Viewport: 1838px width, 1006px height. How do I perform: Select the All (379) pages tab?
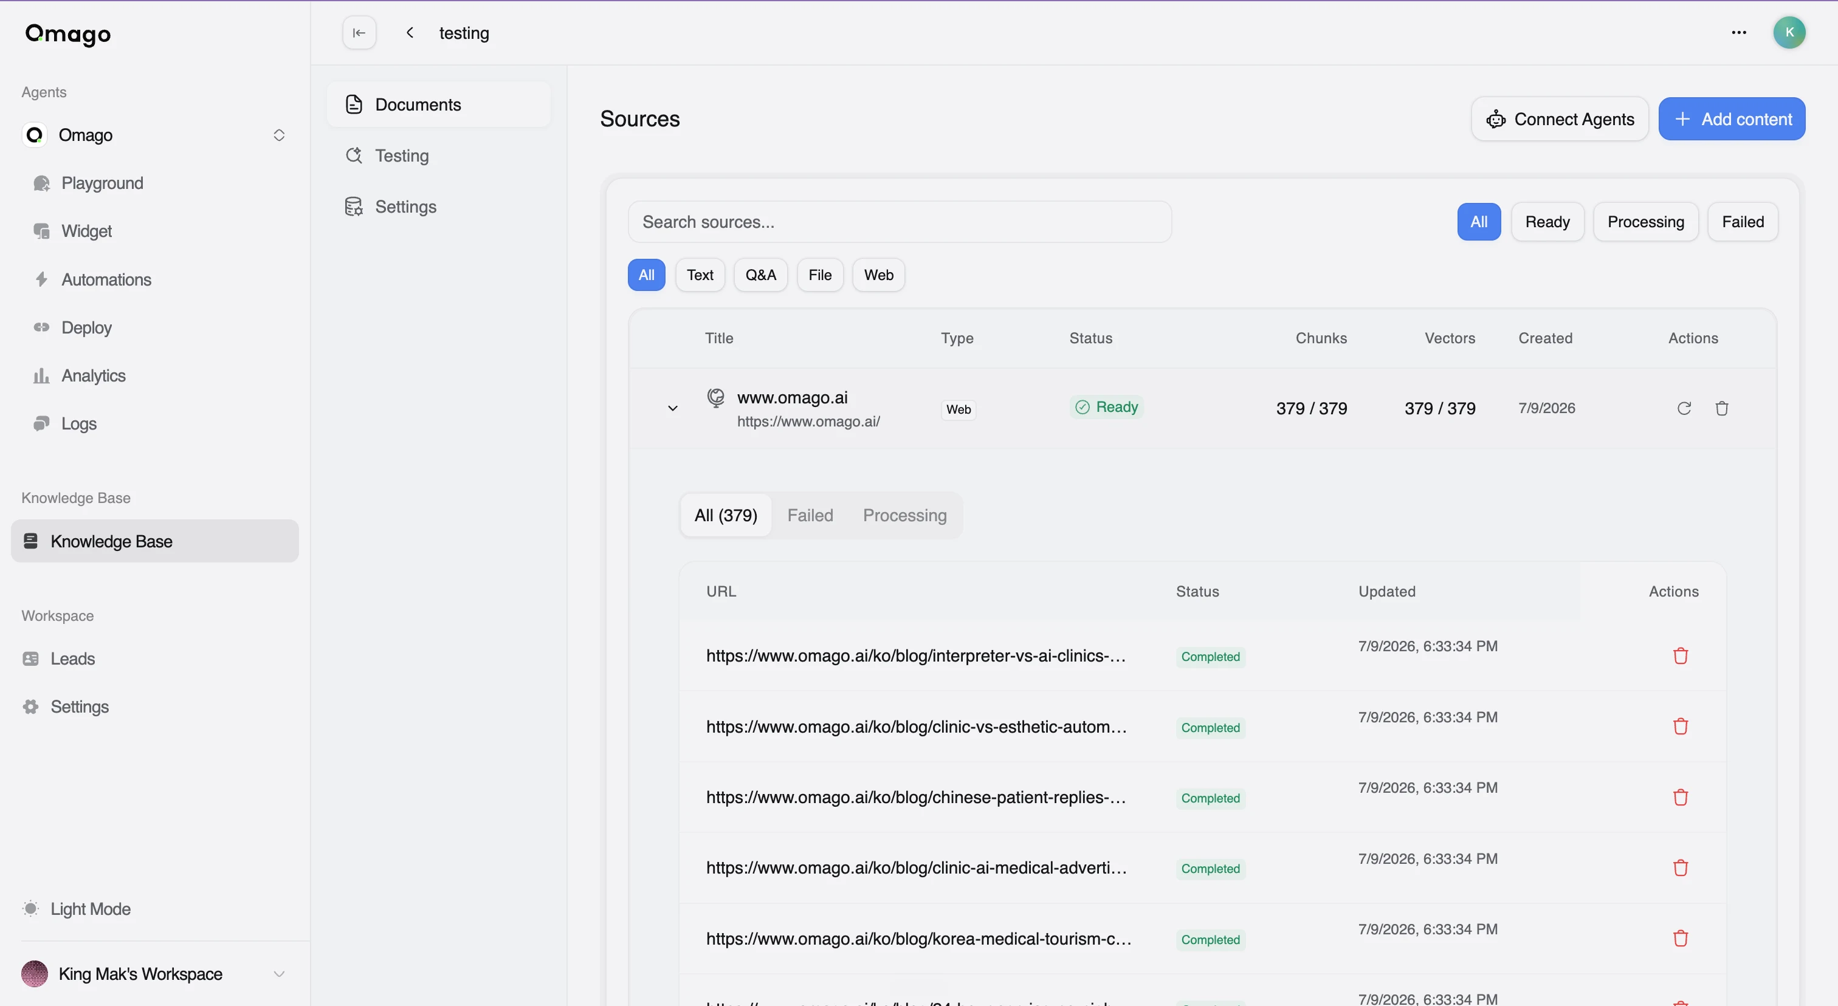tap(726, 516)
